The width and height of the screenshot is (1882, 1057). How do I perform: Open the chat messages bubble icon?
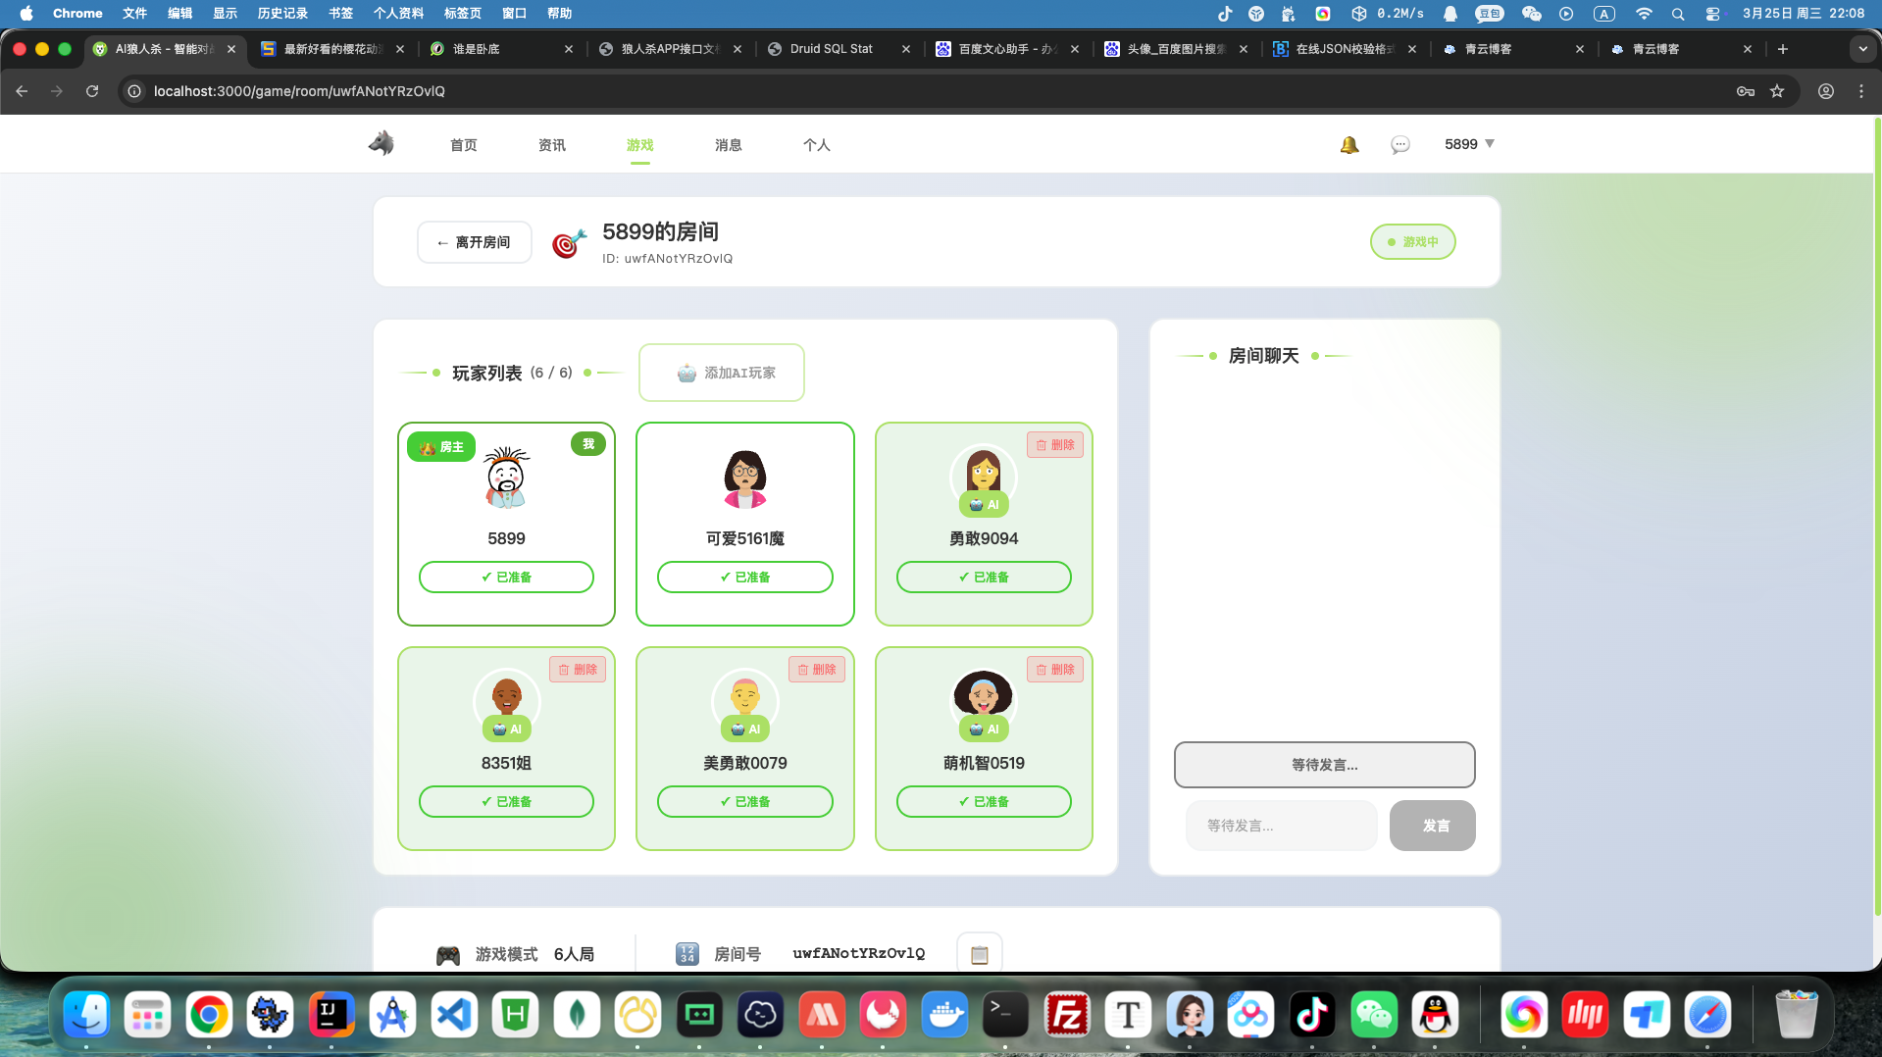coord(1400,145)
